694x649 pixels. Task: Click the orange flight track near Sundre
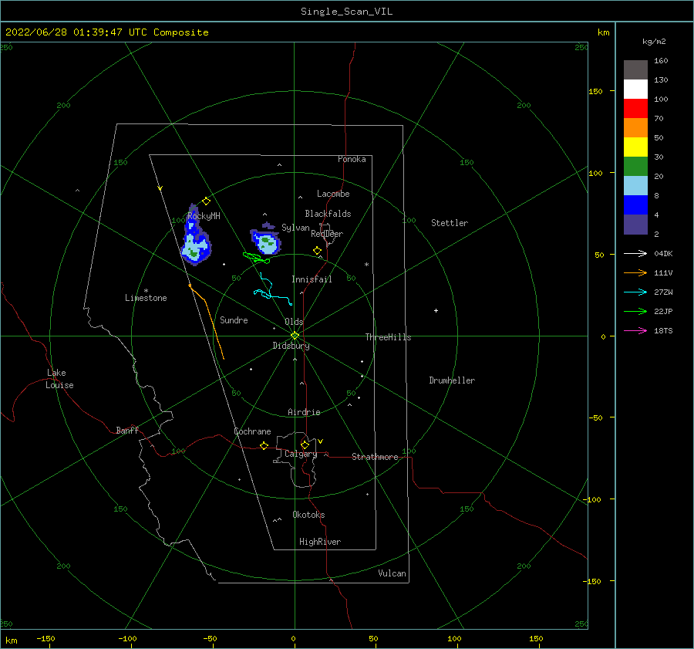pos(207,322)
